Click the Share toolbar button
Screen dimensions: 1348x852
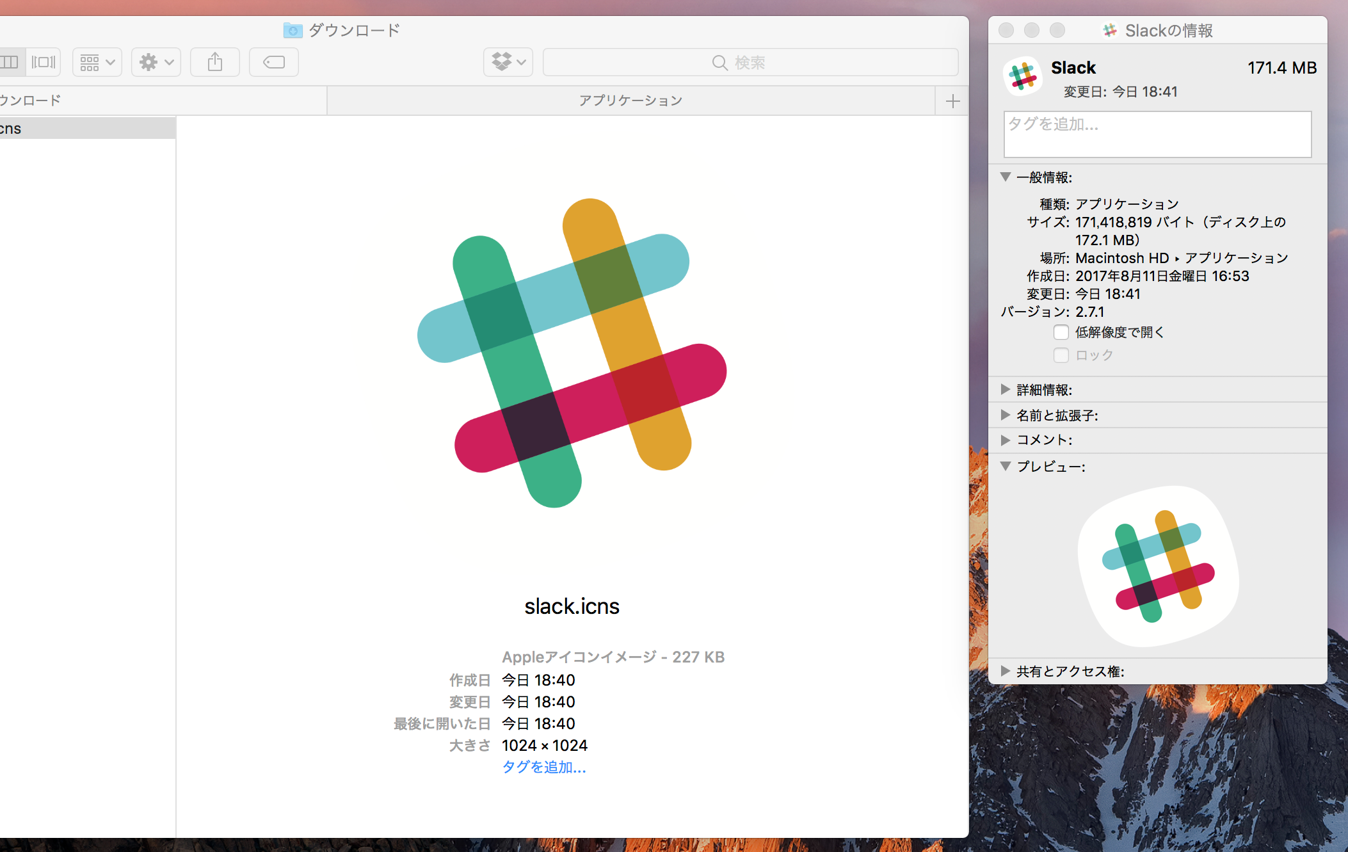[x=215, y=62]
